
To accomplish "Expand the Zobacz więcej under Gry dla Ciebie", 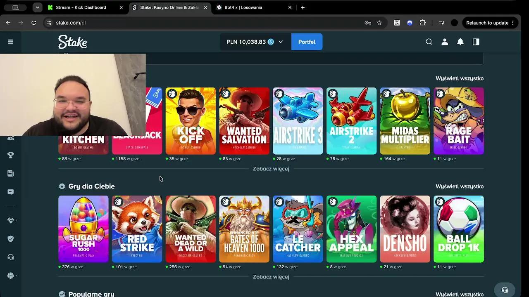I will coord(271,277).
